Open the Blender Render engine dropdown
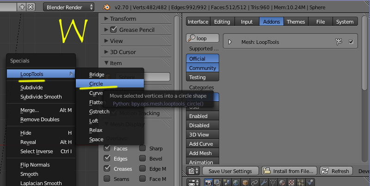 coord(68,7)
